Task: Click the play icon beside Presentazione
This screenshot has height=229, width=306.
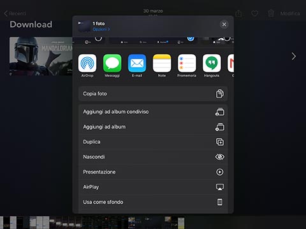Action: click(220, 172)
